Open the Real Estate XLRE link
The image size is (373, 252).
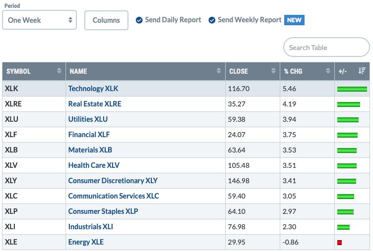[95, 104]
